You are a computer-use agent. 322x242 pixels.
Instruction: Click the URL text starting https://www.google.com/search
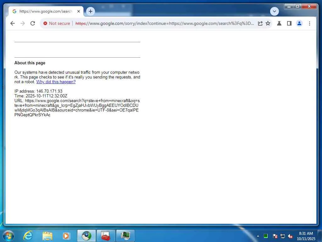(x=77, y=108)
